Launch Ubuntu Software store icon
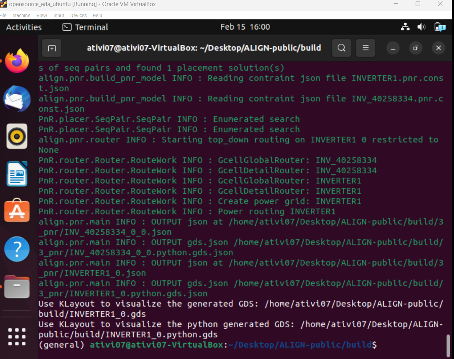The width and height of the screenshot is (454, 359). (x=17, y=210)
